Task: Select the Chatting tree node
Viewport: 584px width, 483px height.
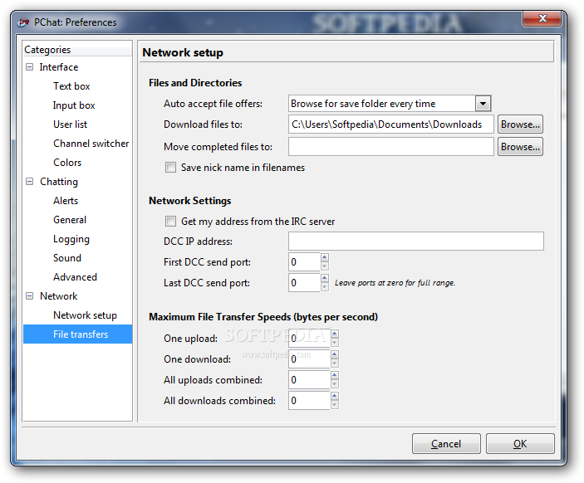Action: point(59,182)
